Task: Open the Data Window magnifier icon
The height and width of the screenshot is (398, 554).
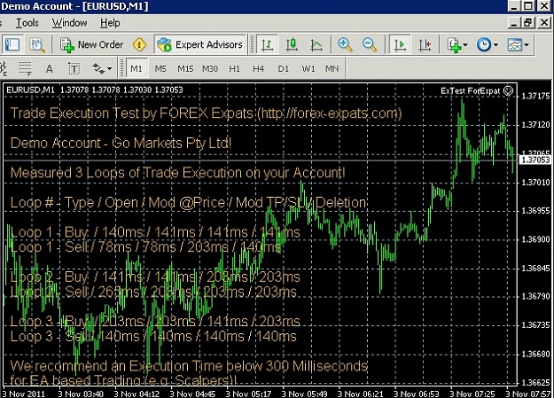Action: (x=37, y=45)
